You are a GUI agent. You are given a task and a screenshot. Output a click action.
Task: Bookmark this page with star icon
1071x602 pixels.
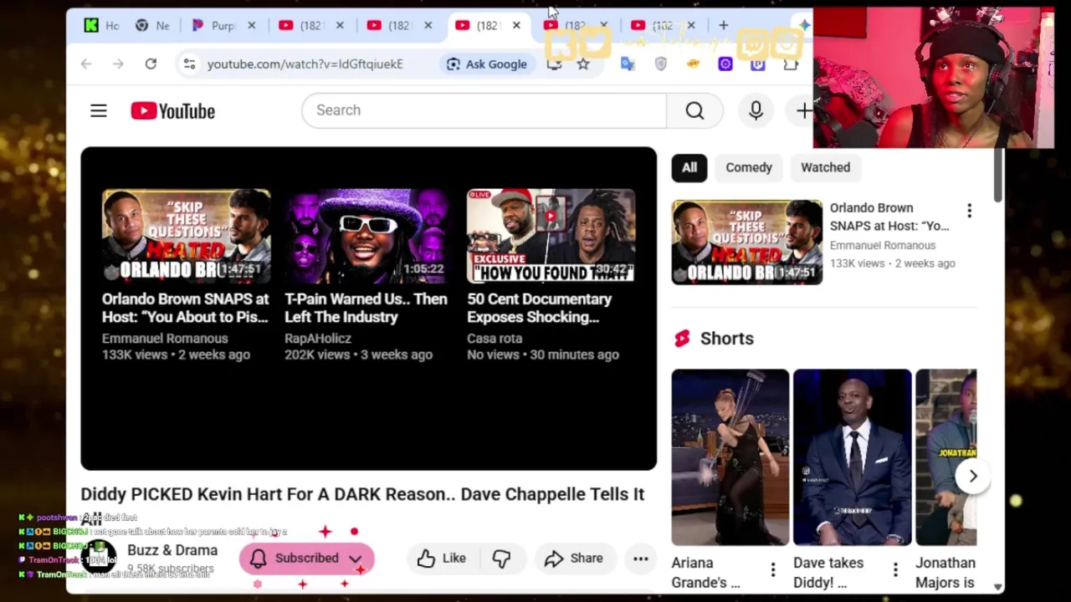583,64
